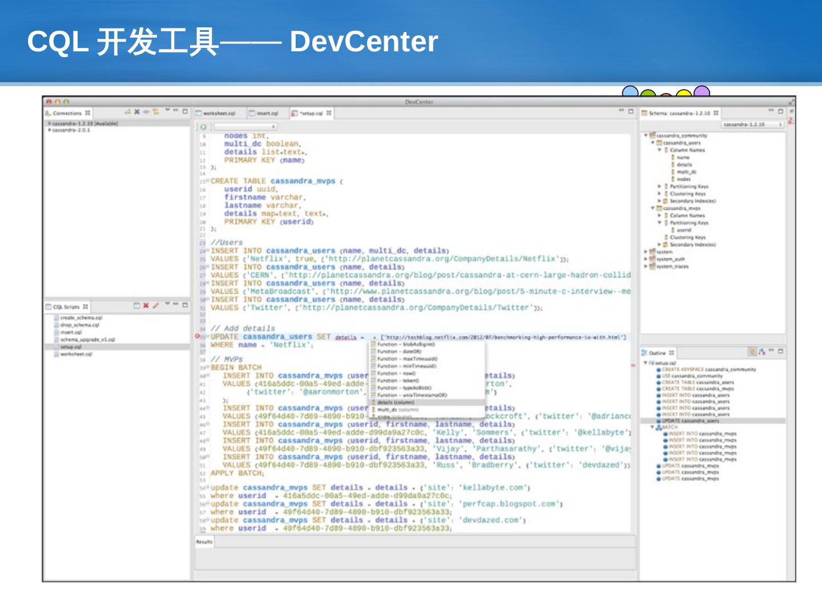Open the cassandra-1.2.10 schema dropdown
Viewport: 822px width, 616px height.
point(752,124)
